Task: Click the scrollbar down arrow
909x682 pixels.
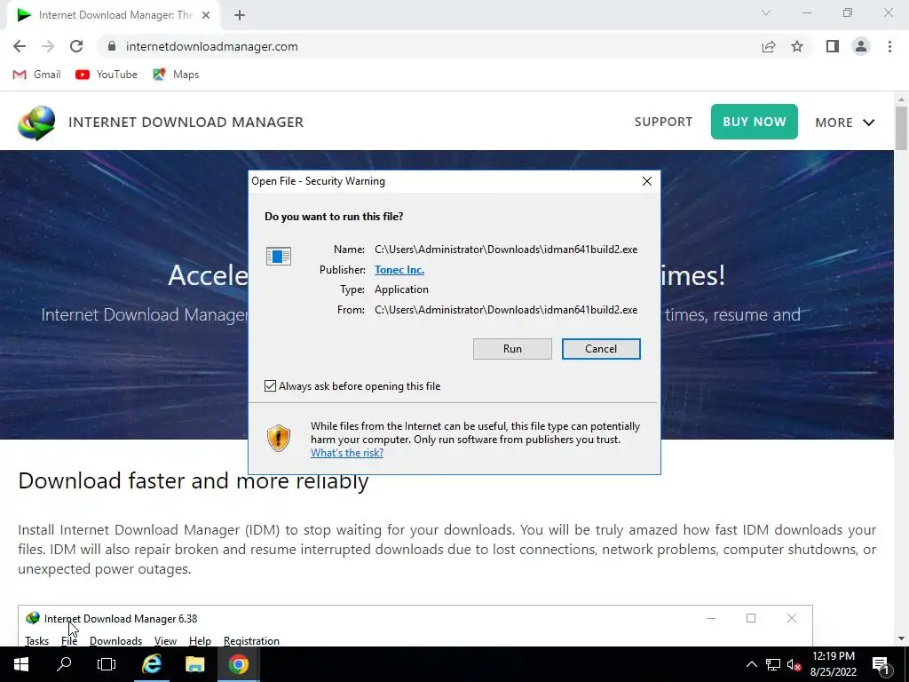Action: click(x=901, y=638)
